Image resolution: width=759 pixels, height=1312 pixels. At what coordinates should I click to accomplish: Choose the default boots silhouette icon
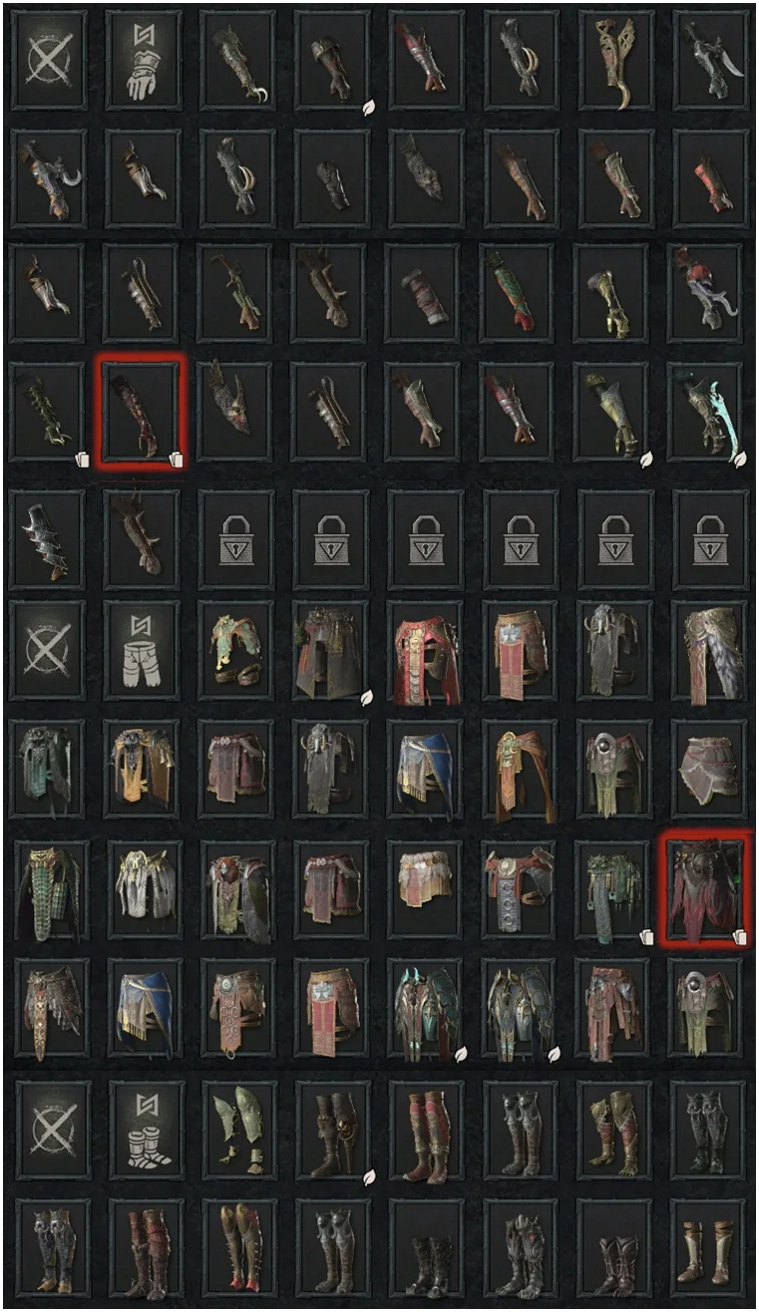[x=143, y=1118]
